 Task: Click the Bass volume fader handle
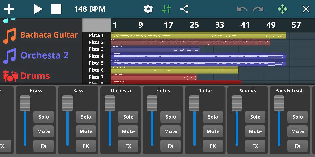click(68, 103)
